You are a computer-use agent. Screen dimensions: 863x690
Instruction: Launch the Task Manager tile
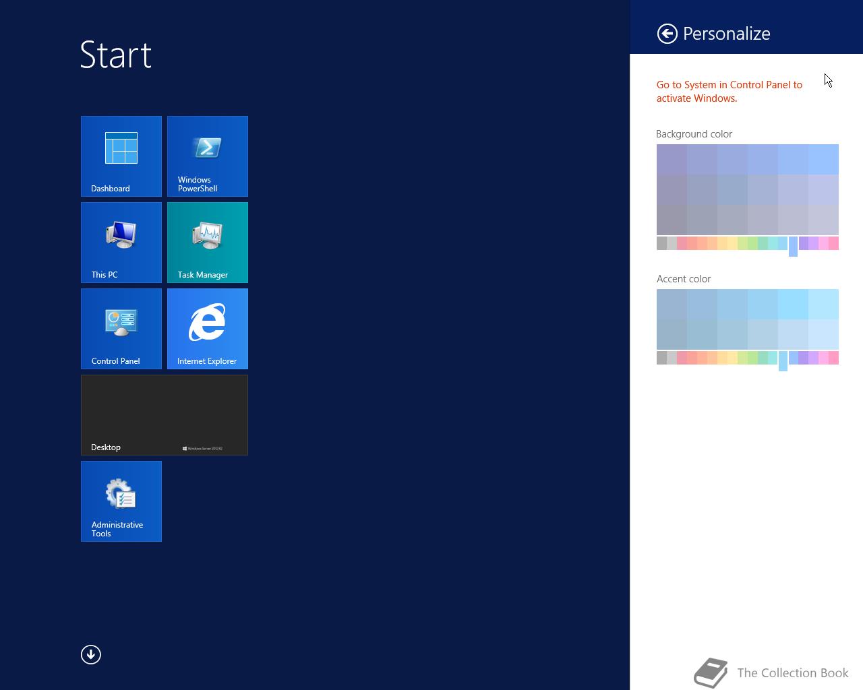(208, 243)
